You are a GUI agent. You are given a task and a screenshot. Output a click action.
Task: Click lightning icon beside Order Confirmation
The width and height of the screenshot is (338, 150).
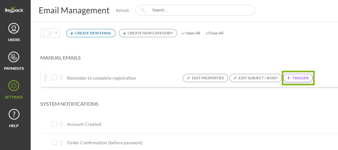point(62,142)
